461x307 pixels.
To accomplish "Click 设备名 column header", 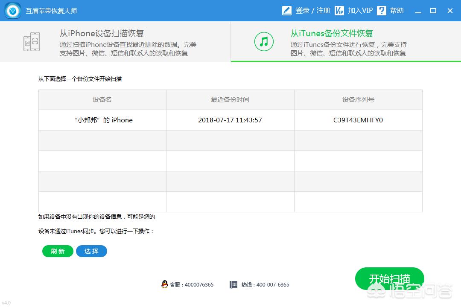I will [x=102, y=100].
